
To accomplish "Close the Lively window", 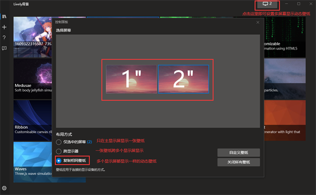I will [311, 4].
